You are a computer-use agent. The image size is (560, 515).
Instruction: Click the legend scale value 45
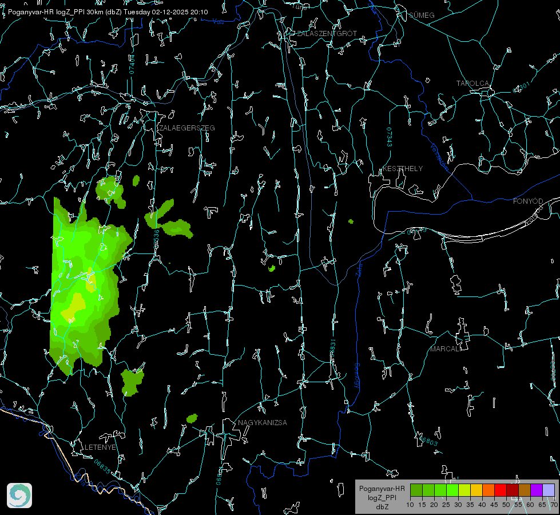coord(494,505)
